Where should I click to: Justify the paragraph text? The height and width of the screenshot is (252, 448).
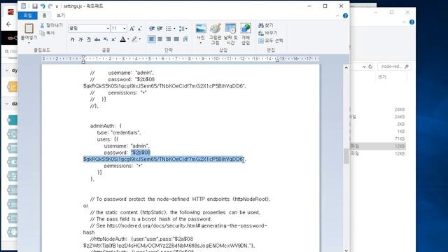click(176, 39)
